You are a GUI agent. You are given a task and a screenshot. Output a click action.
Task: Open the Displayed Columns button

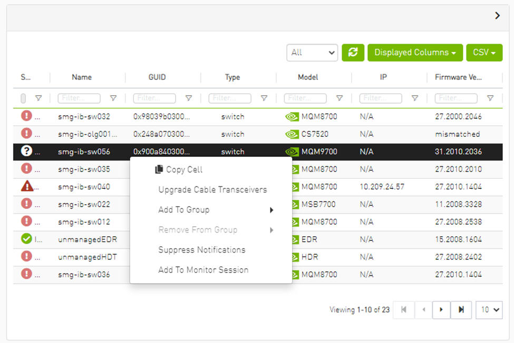pos(415,53)
